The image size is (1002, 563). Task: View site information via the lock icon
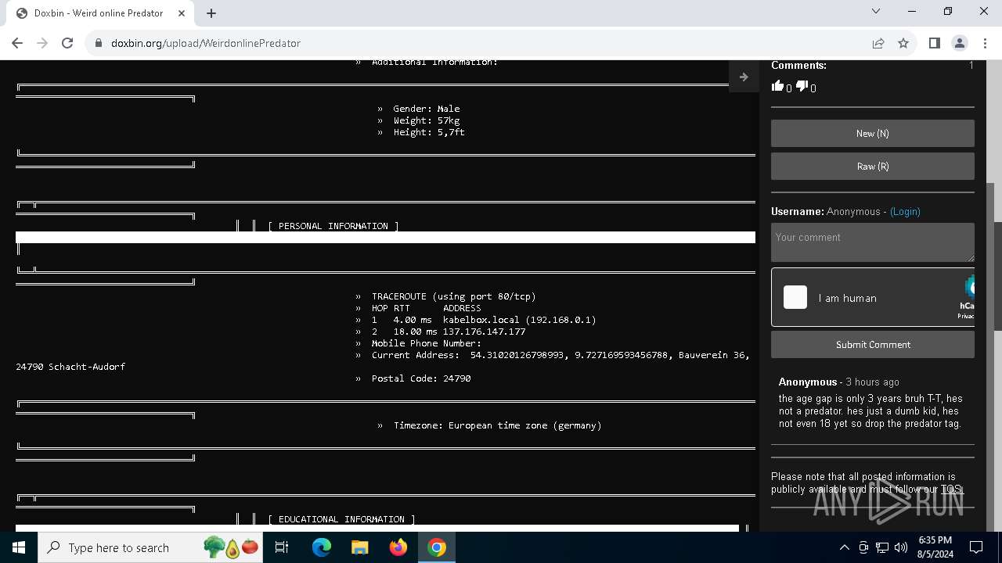99,43
